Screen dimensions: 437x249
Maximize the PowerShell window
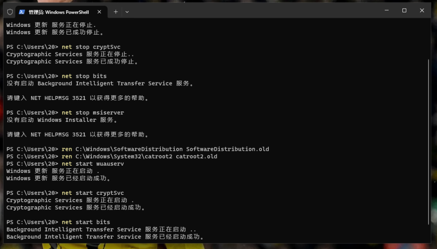(404, 11)
